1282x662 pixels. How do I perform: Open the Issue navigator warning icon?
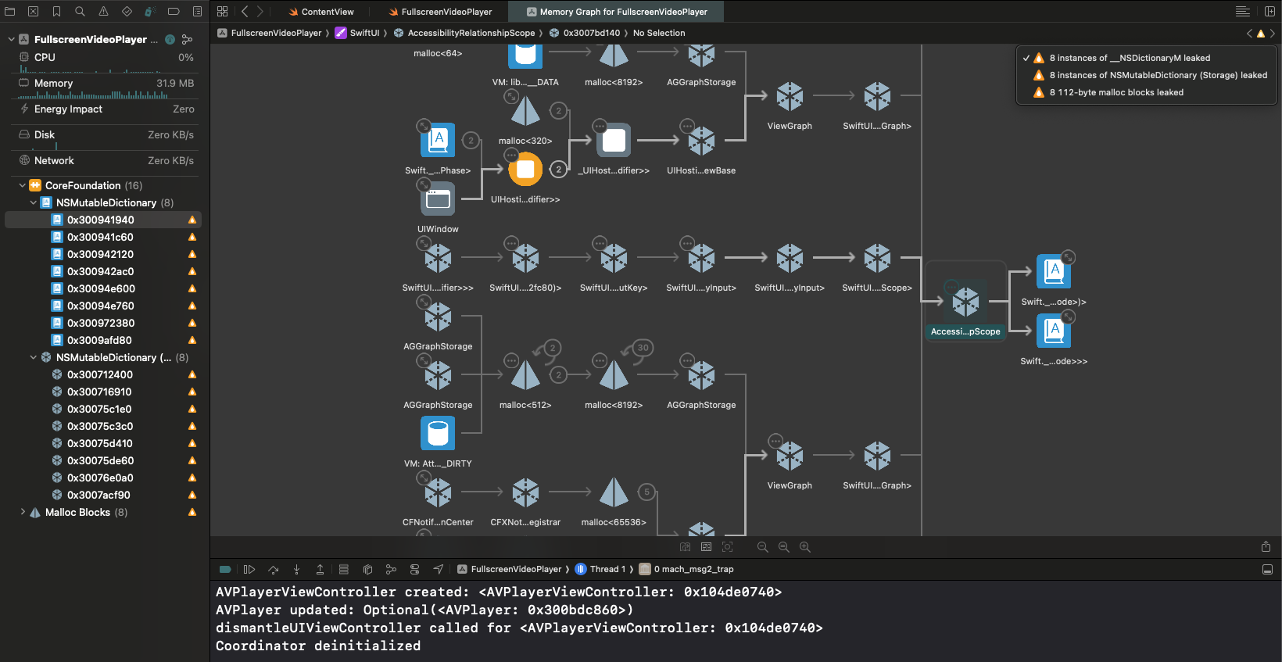click(x=103, y=11)
